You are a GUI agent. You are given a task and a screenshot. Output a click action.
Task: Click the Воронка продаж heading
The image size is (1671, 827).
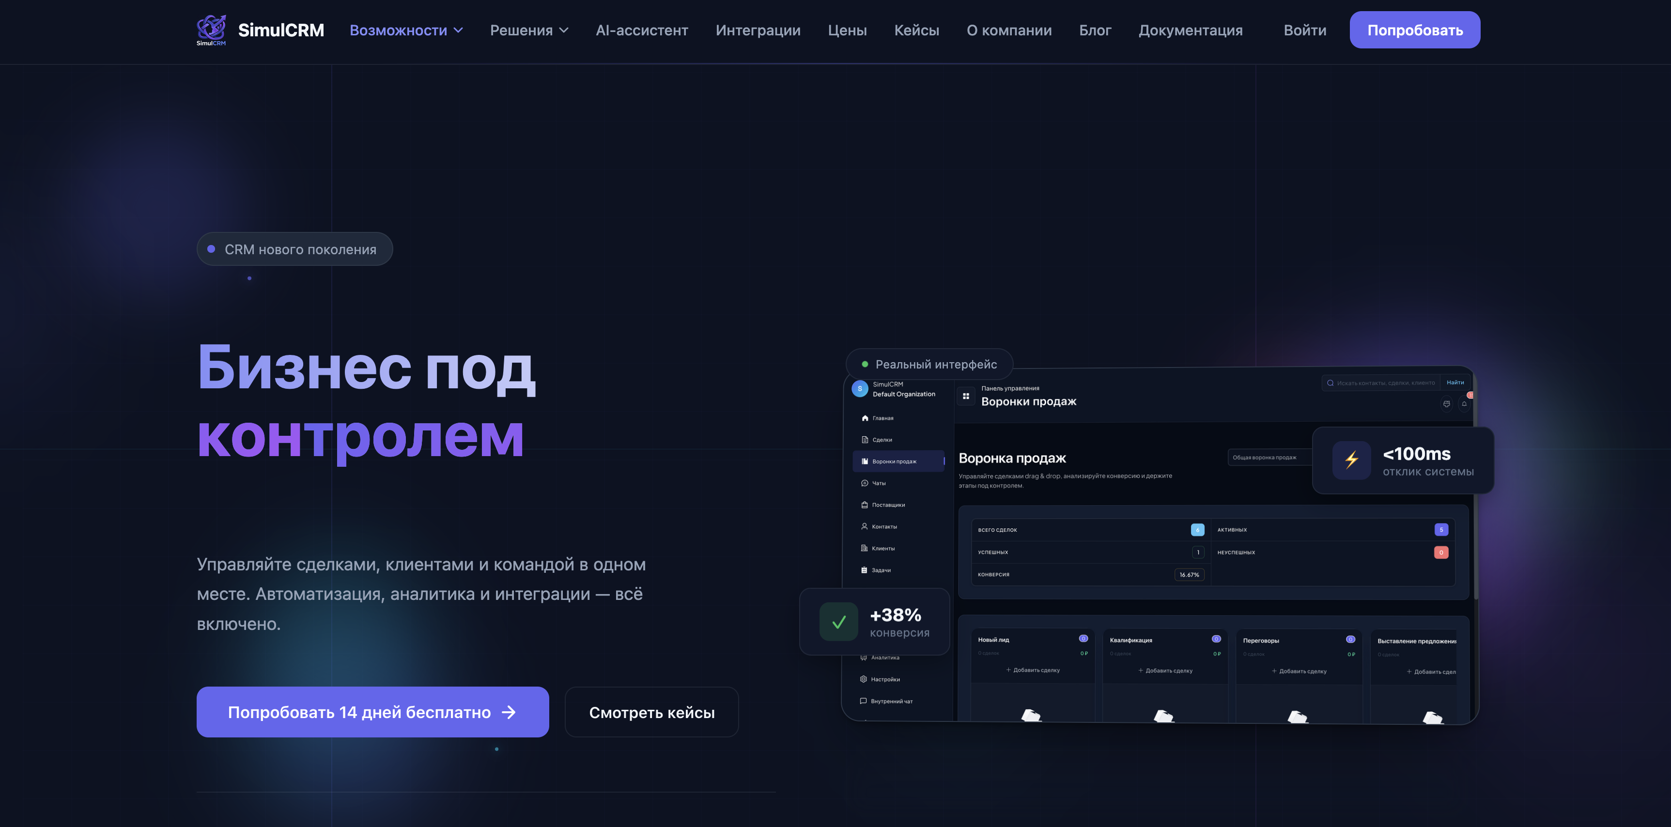[x=1012, y=458]
